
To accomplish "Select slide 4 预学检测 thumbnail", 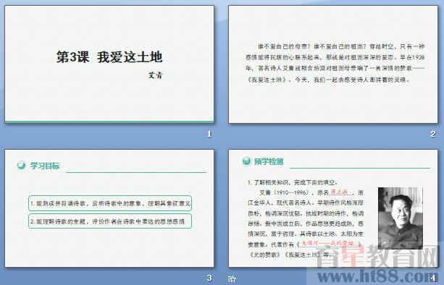I will [x=333, y=208].
